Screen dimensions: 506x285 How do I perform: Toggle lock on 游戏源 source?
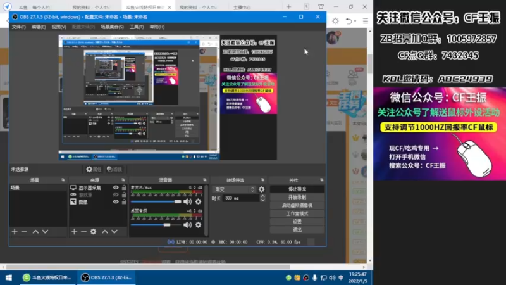click(124, 194)
